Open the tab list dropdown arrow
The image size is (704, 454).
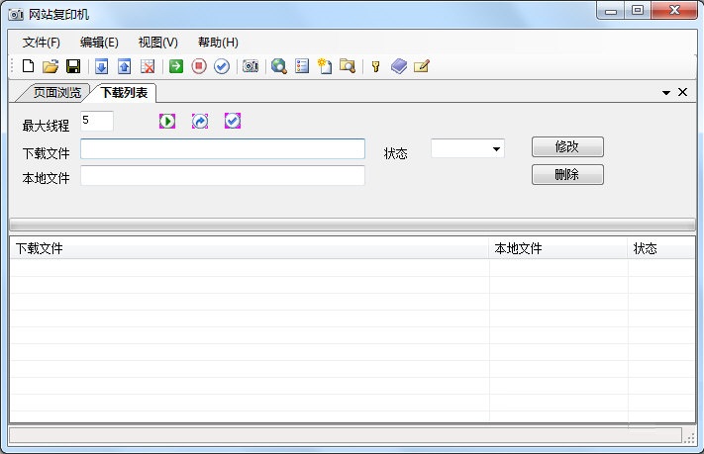tap(666, 92)
